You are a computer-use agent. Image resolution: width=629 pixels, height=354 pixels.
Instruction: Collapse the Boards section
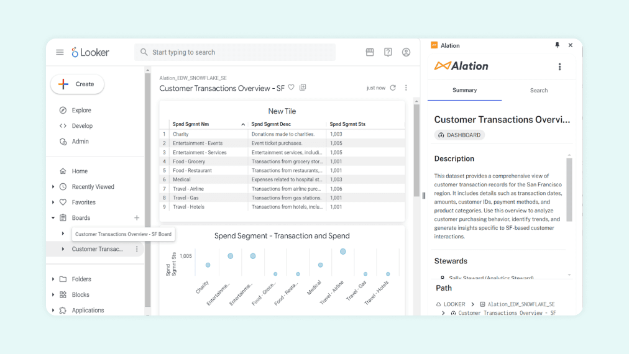(53, 218)
